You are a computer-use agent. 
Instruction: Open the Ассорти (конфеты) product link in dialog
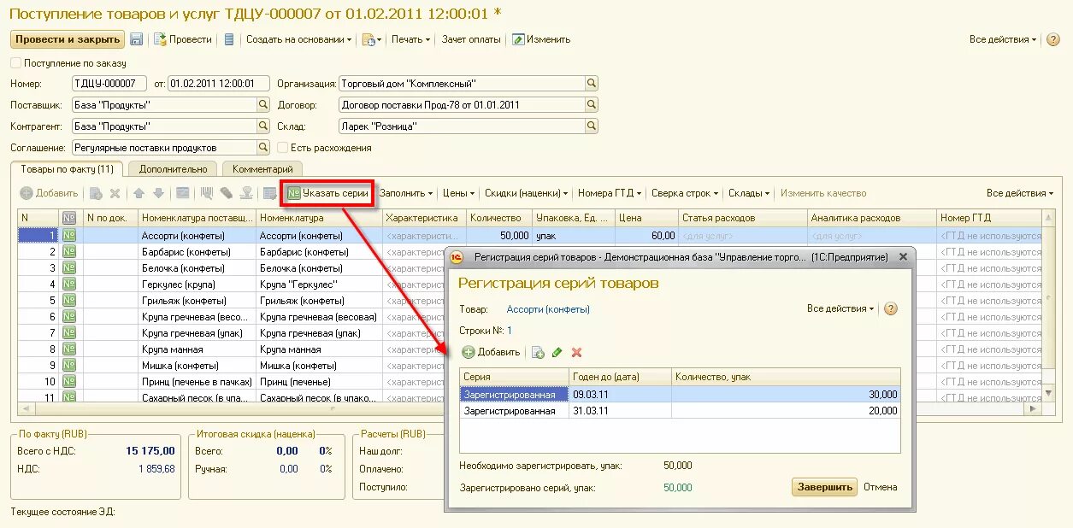pyautogui.click(x=548, y=309)
